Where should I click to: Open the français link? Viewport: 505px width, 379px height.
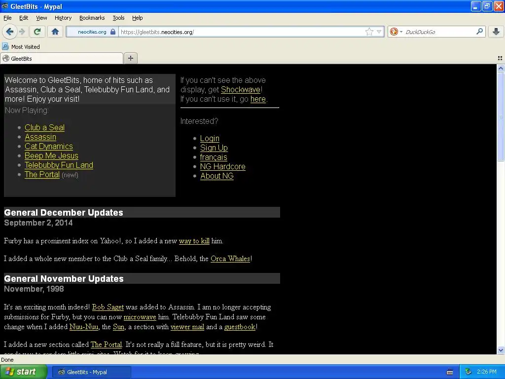(214, 157)
